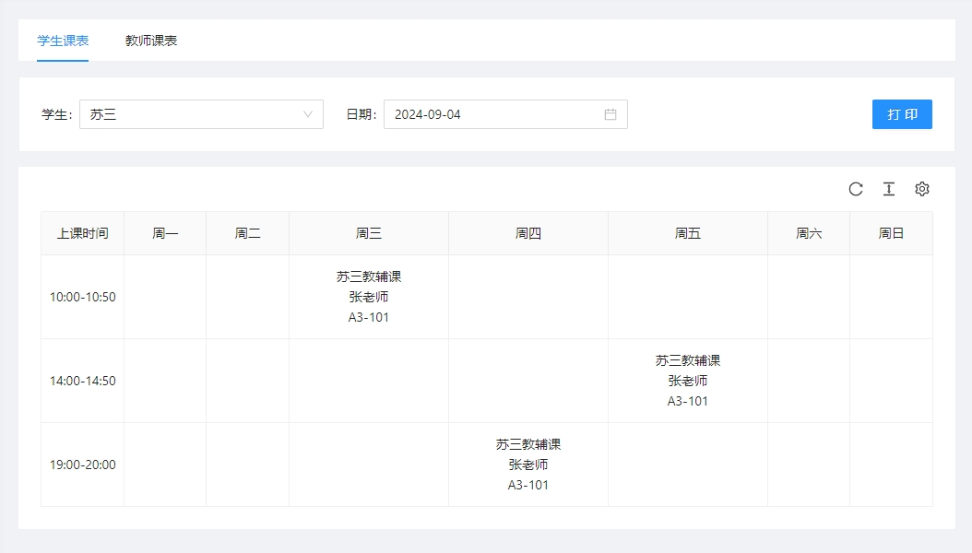Viewport: 972px width, 553px height.
Task: Click the 19:00-20:00 time row label
Action: (x=83, y=465)
